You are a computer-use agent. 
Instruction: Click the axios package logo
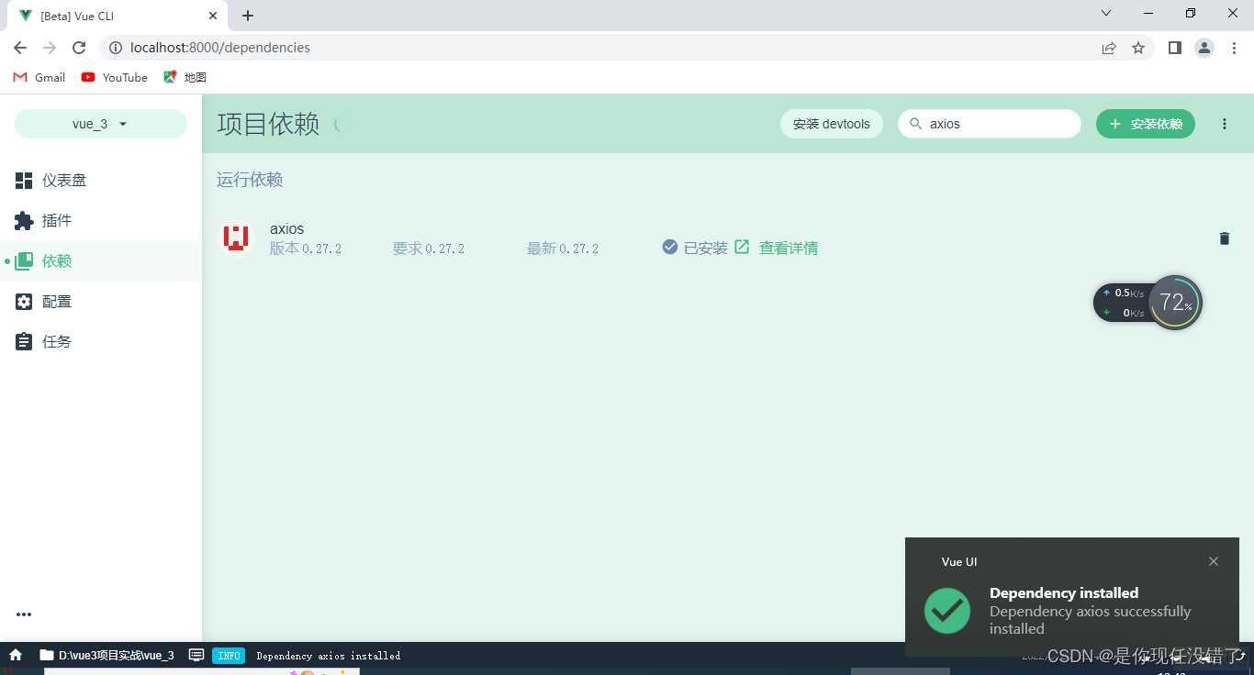pyautogui.click(x=236, y=238)
